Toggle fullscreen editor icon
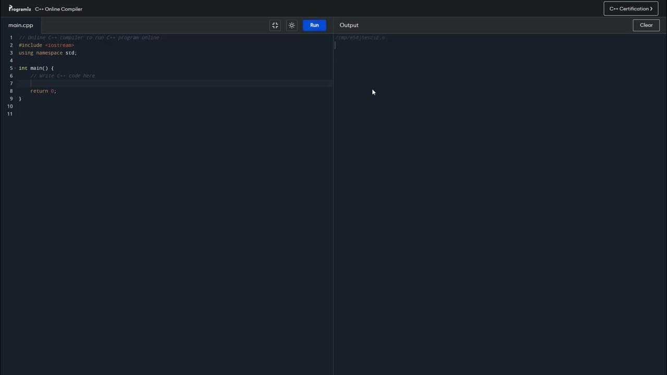 click(275, 25)
